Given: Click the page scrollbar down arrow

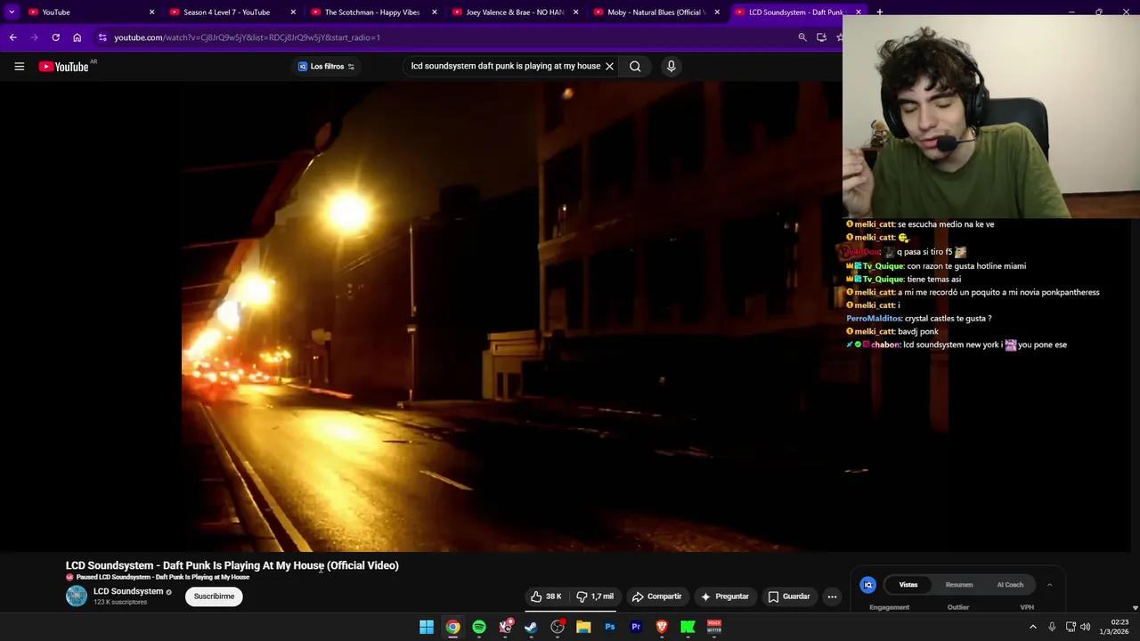Looking at the screenshot, I should pyautogui.click(x=1135, y=607).
